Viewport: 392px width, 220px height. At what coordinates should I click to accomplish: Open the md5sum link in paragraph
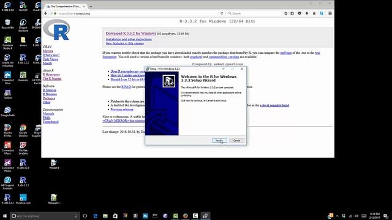(286, 53)
